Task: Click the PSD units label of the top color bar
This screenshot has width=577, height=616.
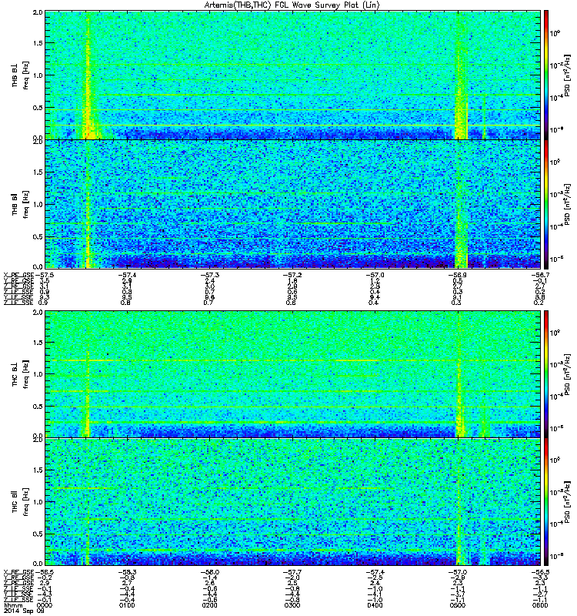Action: tap(568, 75)
